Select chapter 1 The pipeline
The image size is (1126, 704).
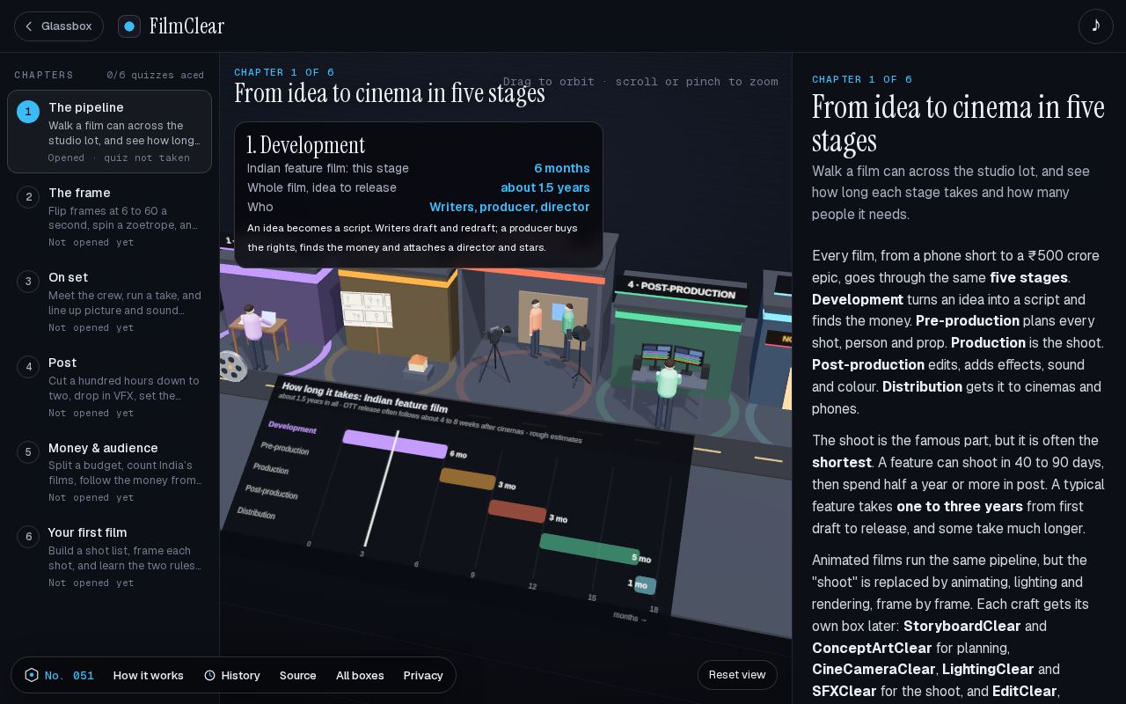click(109, 132)
